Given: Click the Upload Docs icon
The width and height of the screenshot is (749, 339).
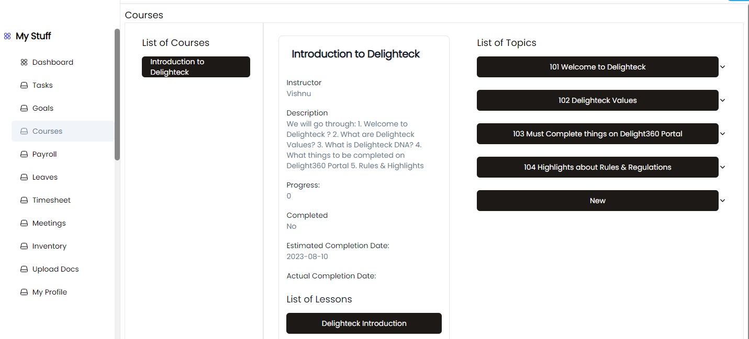Looking at the screenshot, I should pos(24,269).
